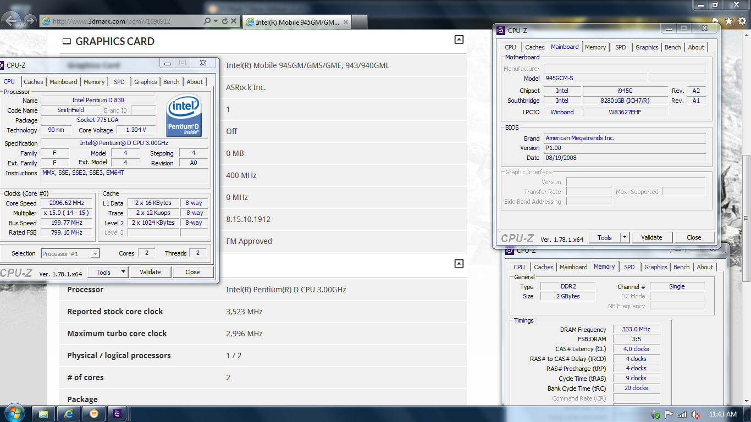Click the monitor icon beside GRAPHICS CARD heading
This screenshot has width=751, height=422.
tap(67, 42)
